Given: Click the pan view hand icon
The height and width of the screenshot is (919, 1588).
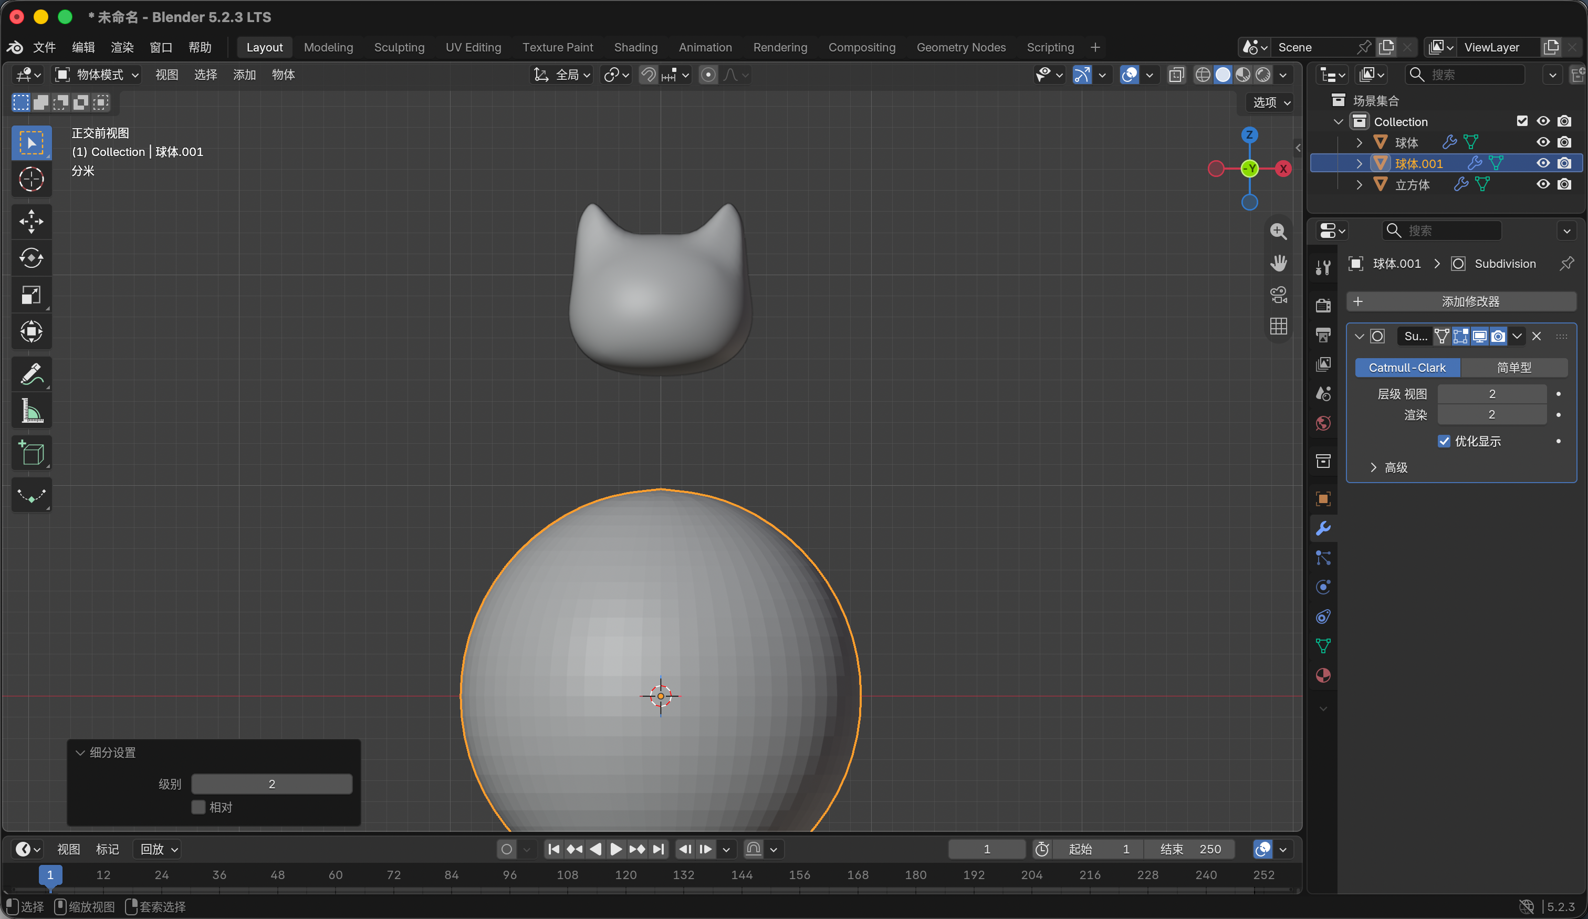Looking at the screenshot, I should pyautogui.click(x=1278, y=263).
